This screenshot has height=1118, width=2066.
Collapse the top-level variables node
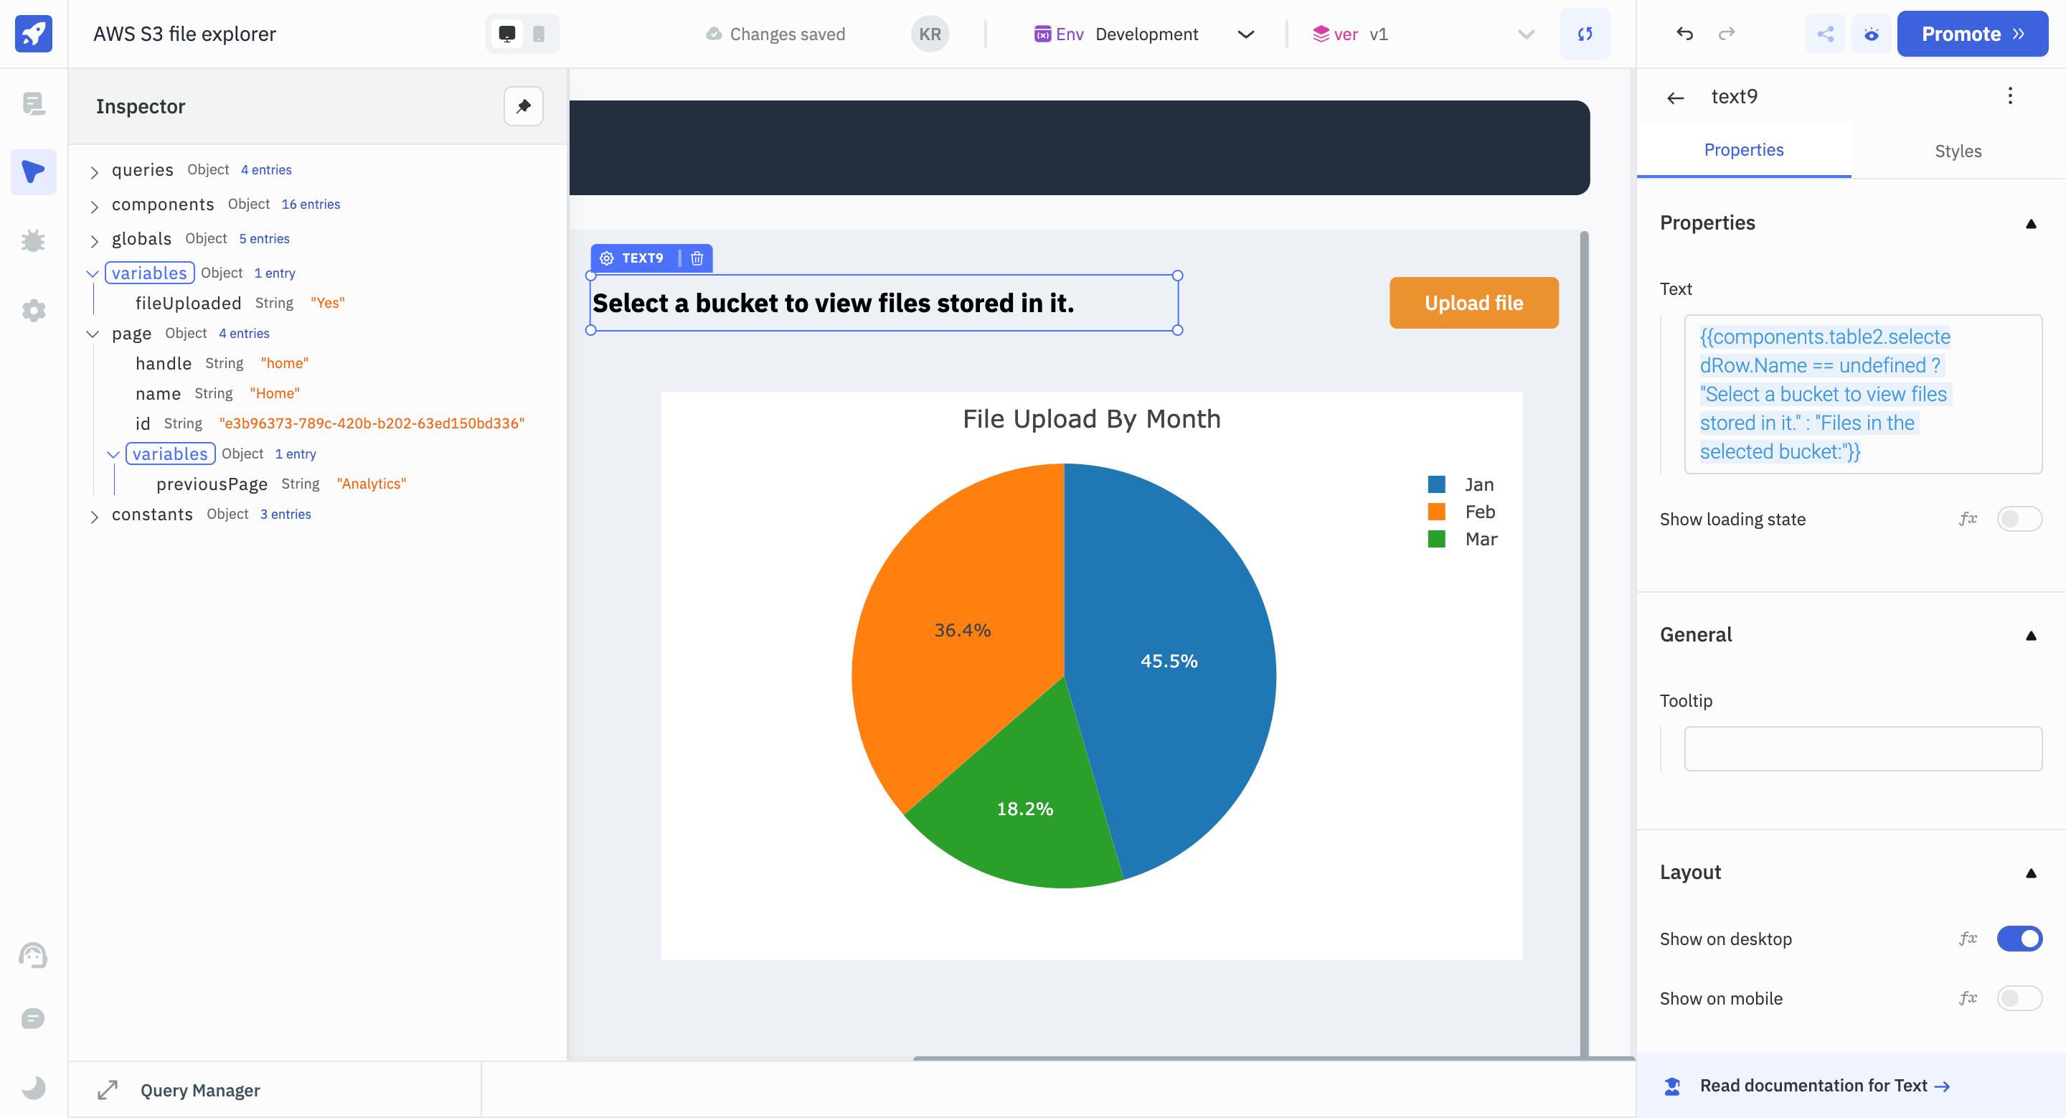93,273
